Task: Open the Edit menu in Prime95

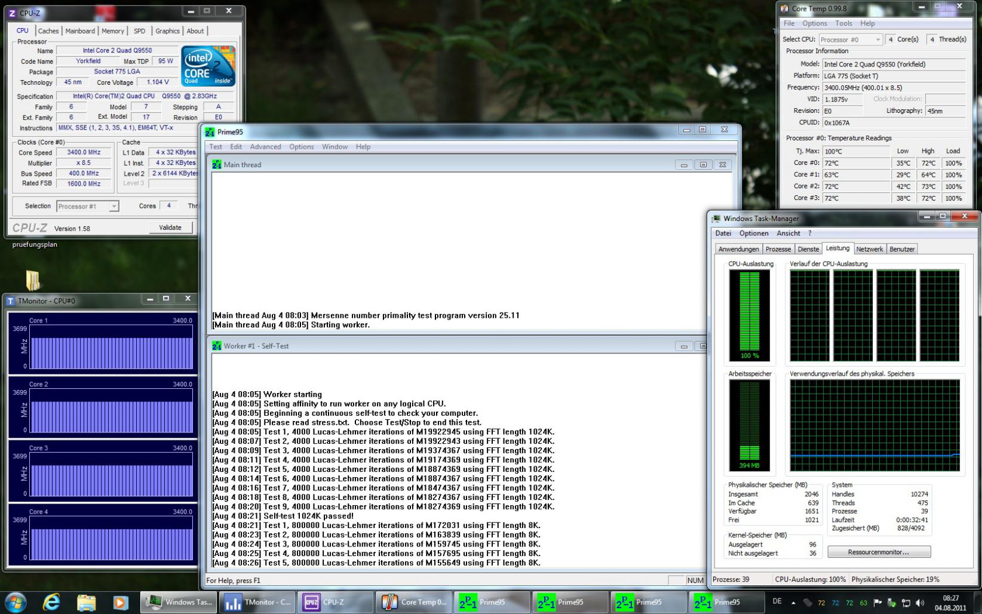Action: [x=236, y=147]
